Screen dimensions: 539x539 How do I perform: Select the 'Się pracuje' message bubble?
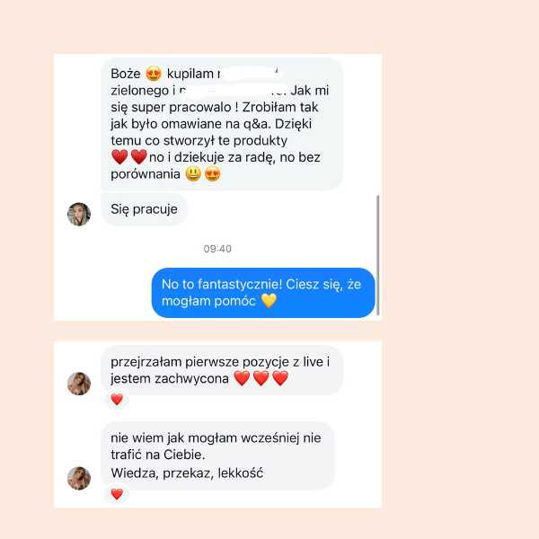[145, 209]
